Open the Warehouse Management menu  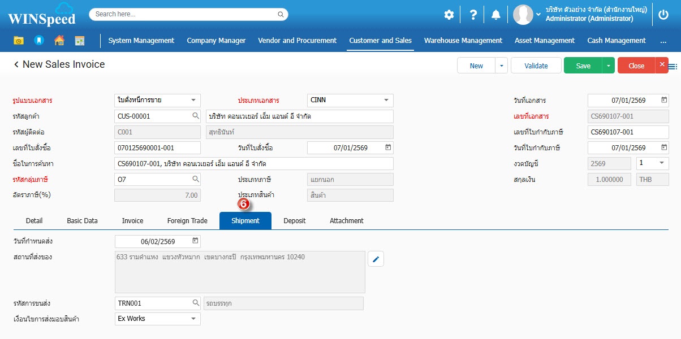pyautogui.click(x=463, y=41)
